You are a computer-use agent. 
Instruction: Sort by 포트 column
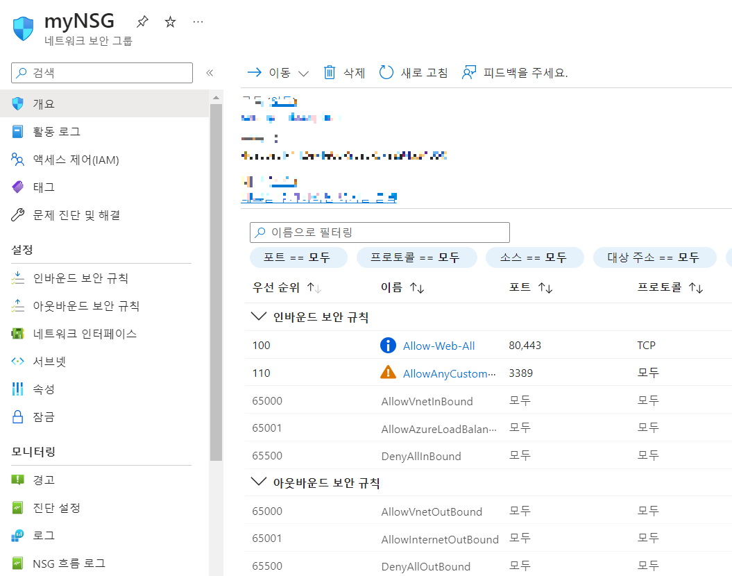click(531, 287)
